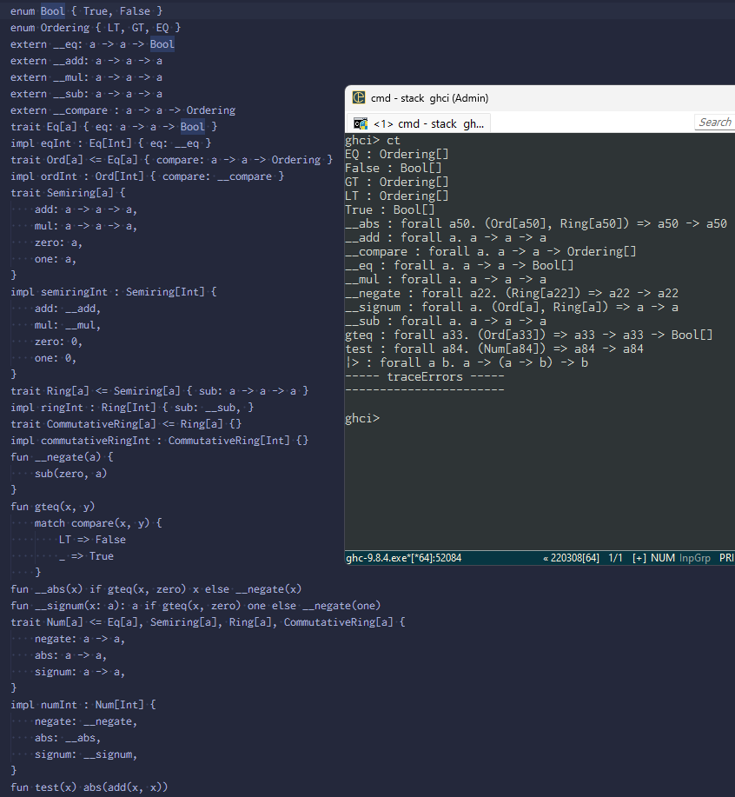Click the 'trait Eq[a]' declaration line
The height and width of the screenshot is (797, 735).
coord(114,127)
